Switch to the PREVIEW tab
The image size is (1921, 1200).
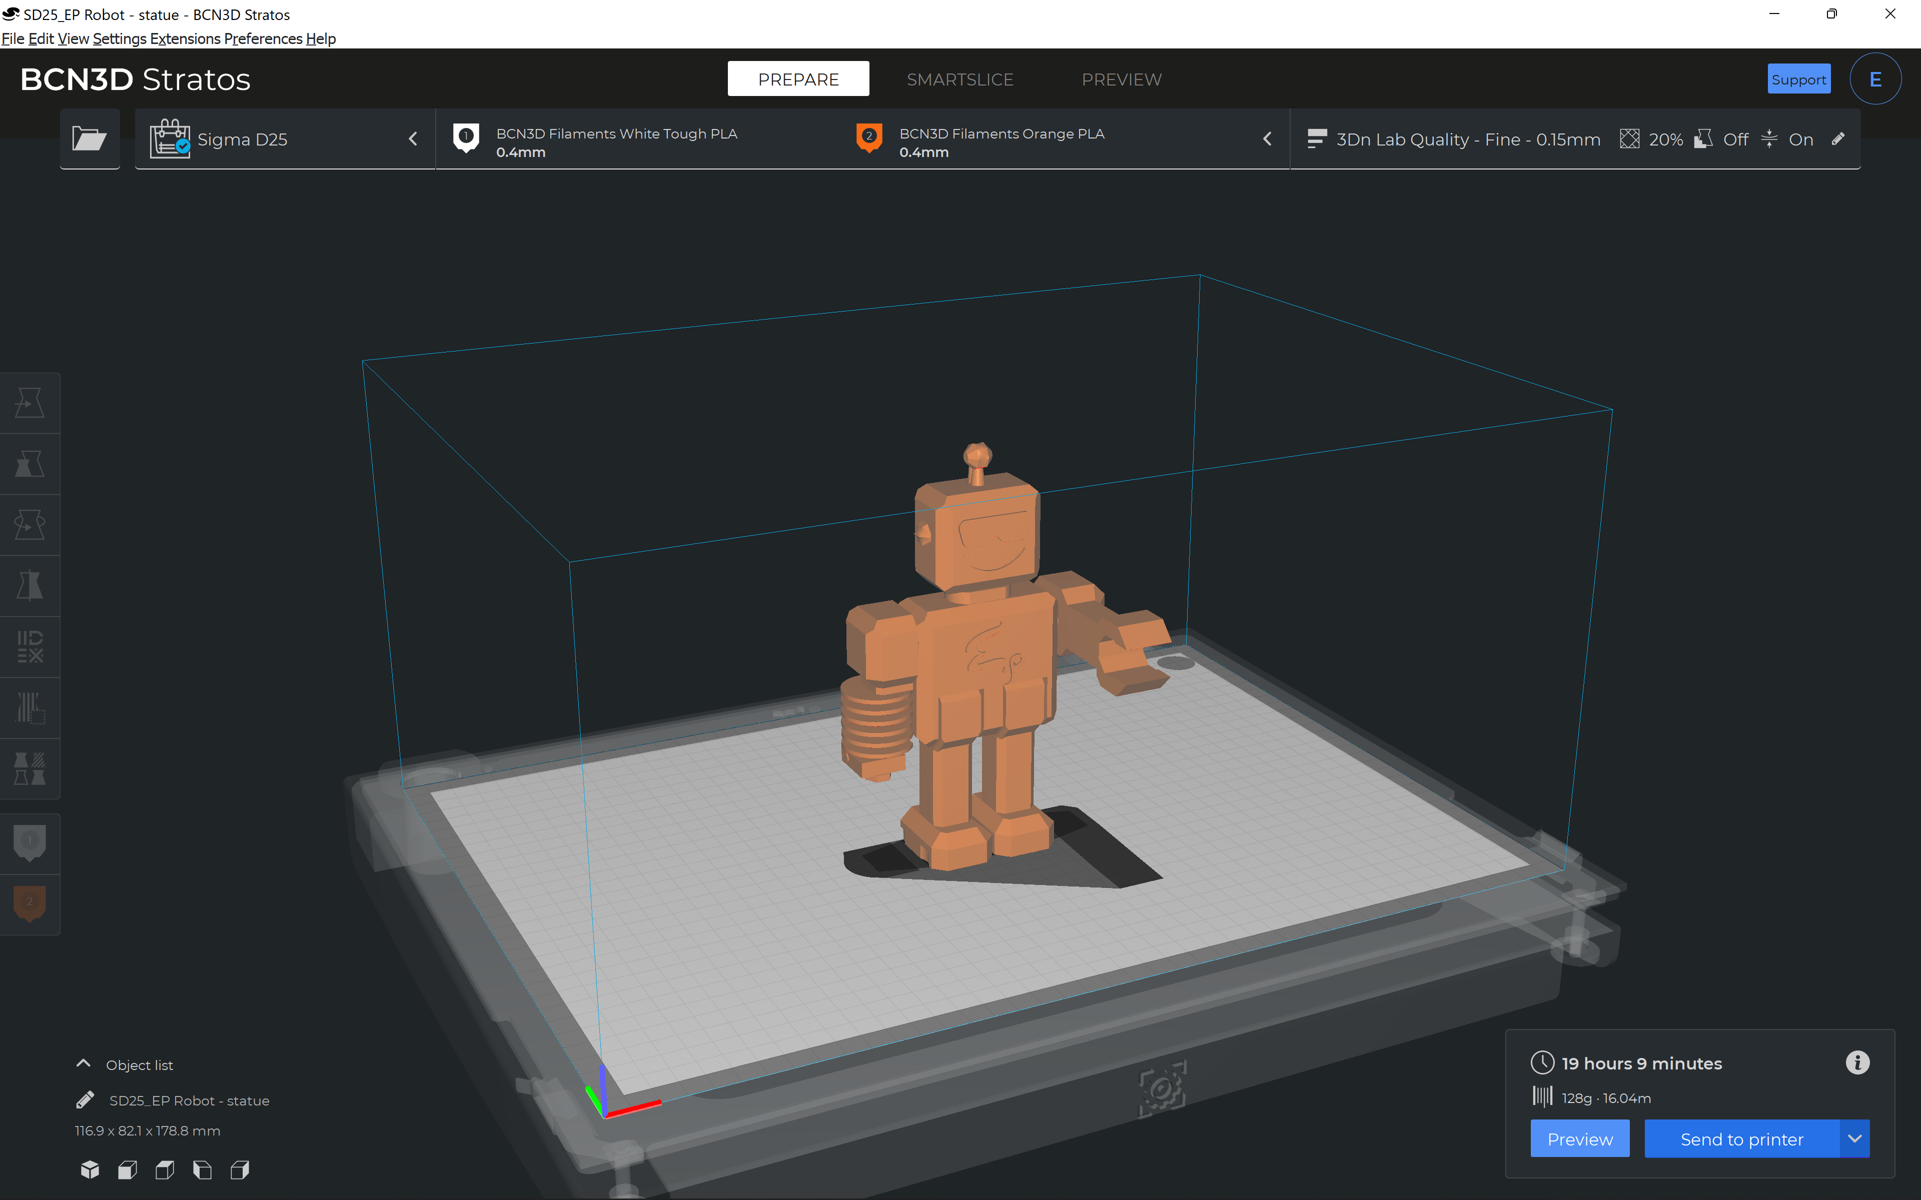(x=1122, y=79)
